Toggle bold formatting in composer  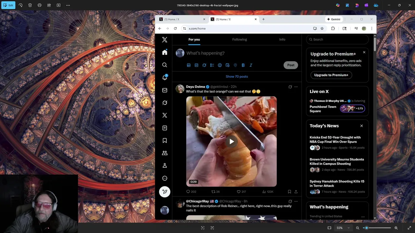tap(243, 65)
